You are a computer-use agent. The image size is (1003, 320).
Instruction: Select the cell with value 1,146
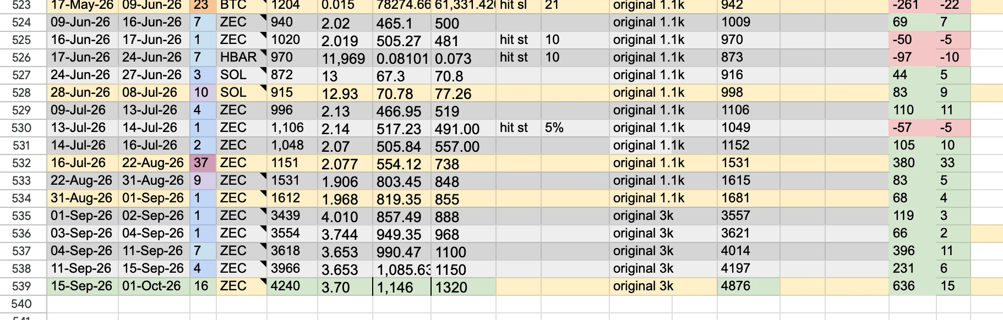click(402, 286)
